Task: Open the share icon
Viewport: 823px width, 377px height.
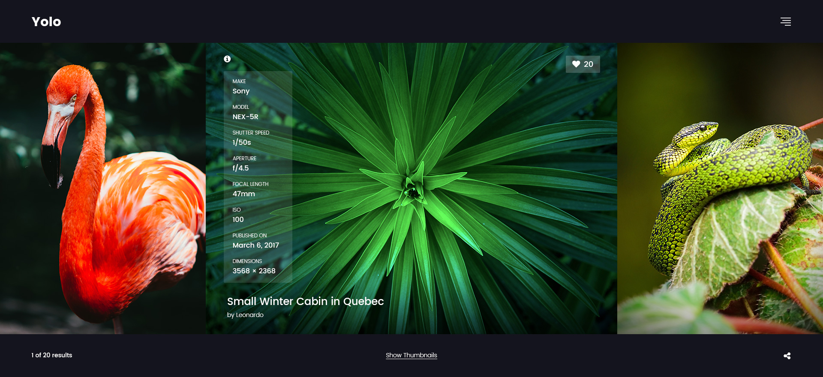Action: (x=787, y=356)
